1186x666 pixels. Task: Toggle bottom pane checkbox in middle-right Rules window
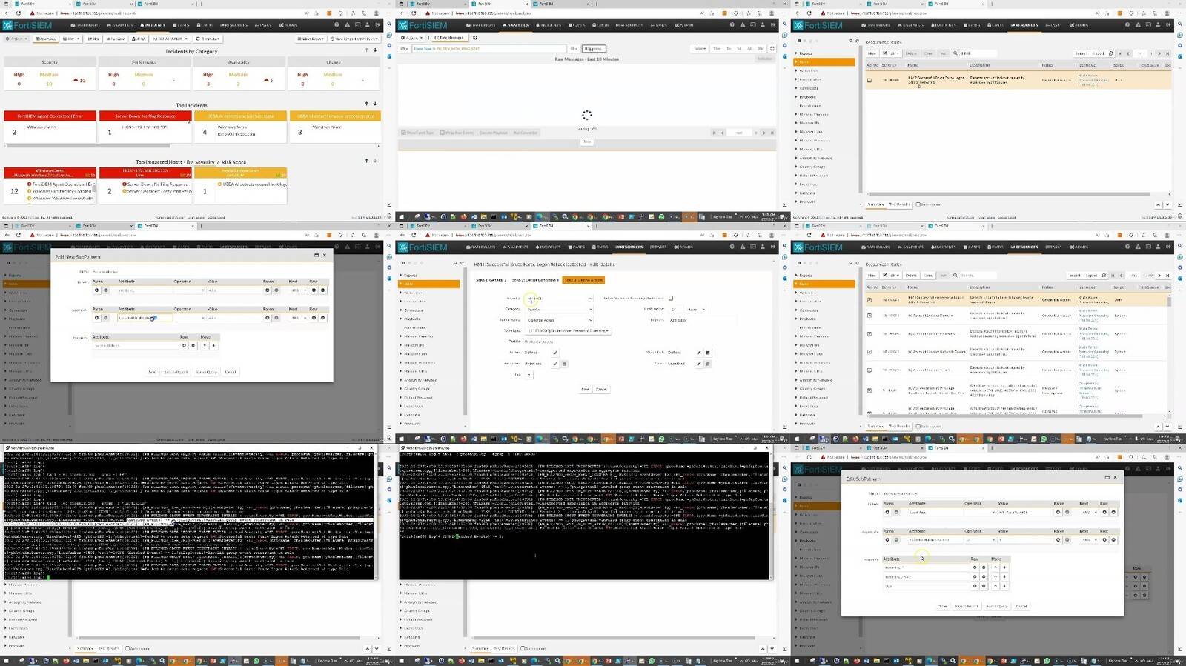click(x=918, y=426)
